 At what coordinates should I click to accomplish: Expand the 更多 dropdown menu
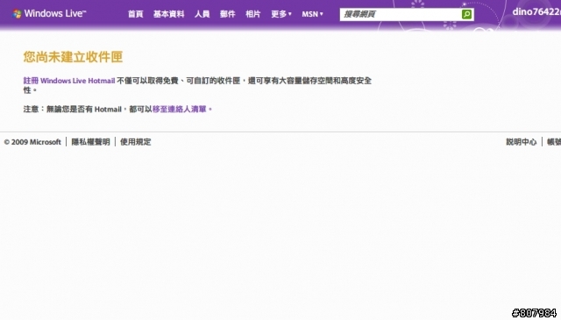pos(281,14)
